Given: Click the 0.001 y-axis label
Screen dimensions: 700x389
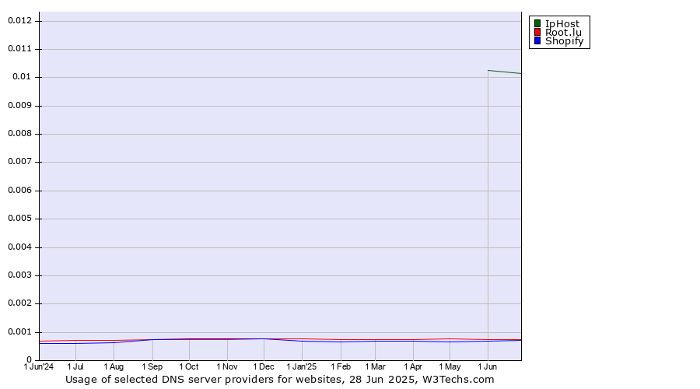Looking at the screenshot, I should (19, 332).
